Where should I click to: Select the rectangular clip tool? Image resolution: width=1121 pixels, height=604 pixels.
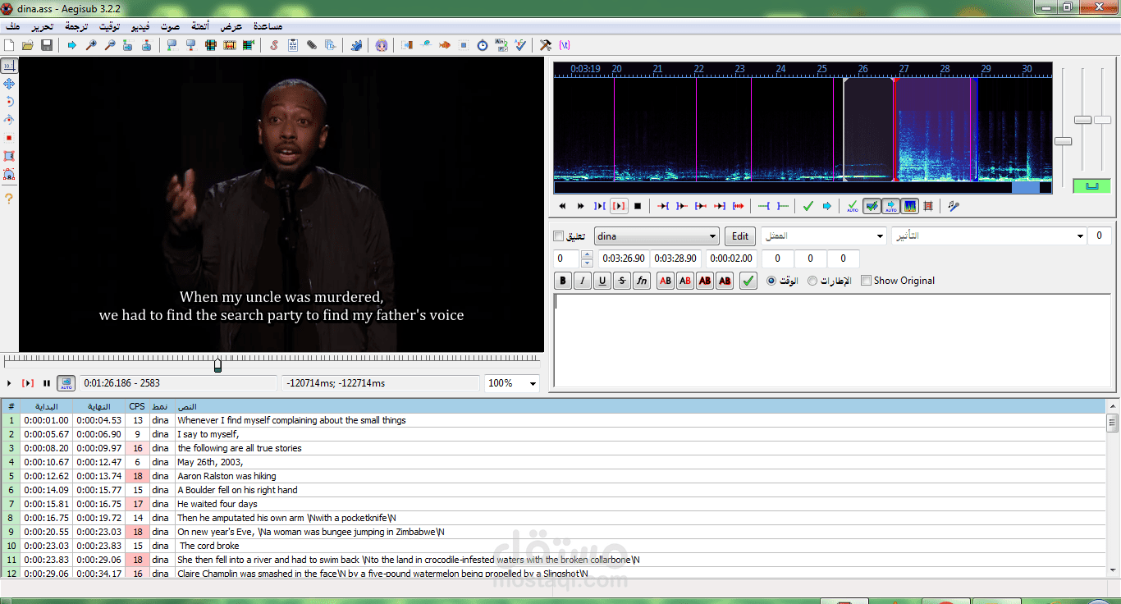(9, 156)
